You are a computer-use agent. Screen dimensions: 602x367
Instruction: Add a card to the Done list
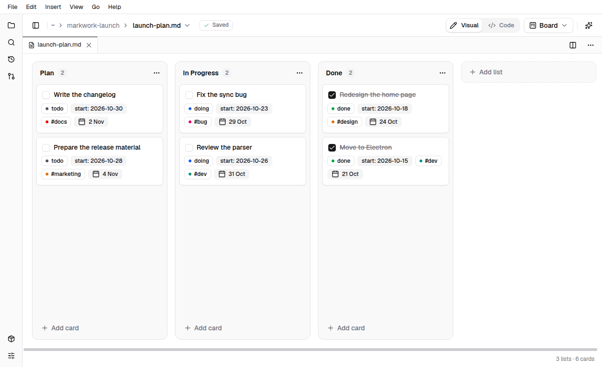(346, 328)
